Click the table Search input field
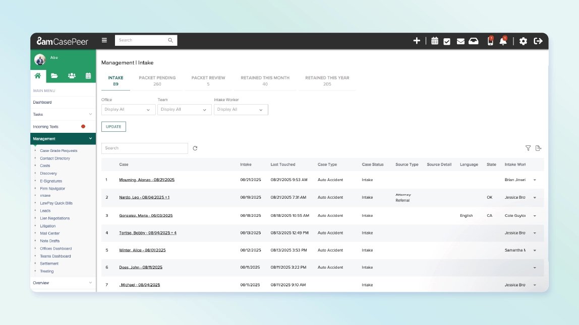Image resolution: width=579 pixels, height=325 pixels. [145, 148]
